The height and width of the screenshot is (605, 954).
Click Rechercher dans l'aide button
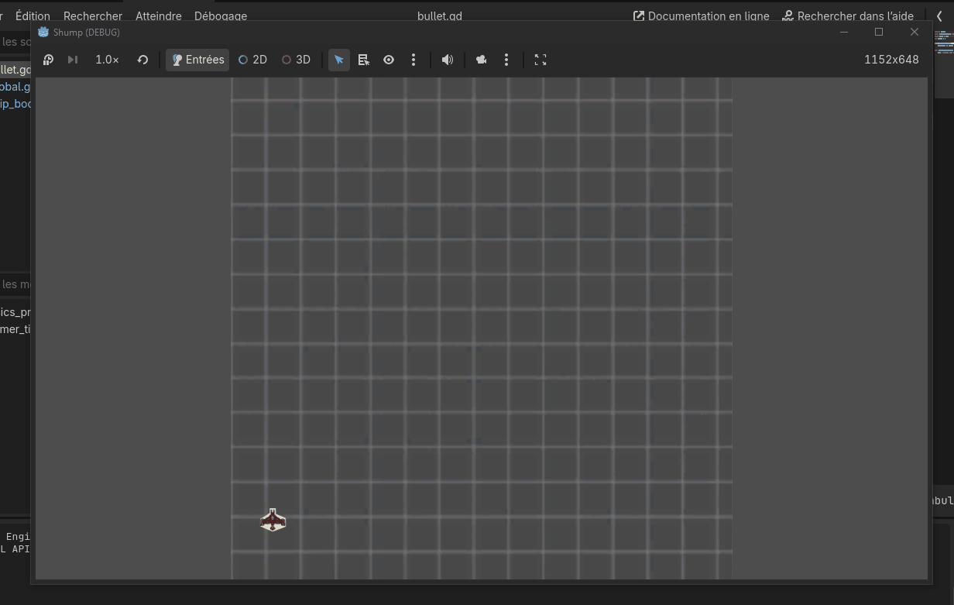(x=848, y=15)
